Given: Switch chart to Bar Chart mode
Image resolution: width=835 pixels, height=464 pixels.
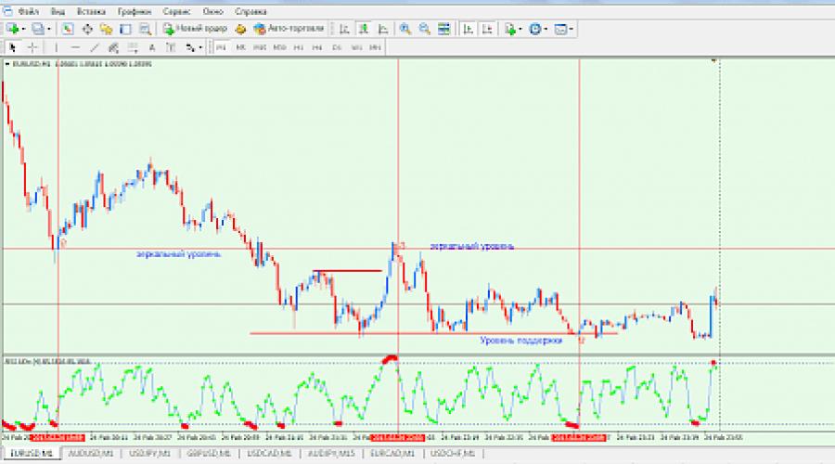Looking at the screenshot, I should pyautogui.click(x=344, y=29).
